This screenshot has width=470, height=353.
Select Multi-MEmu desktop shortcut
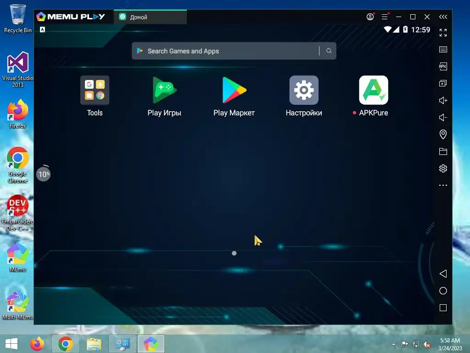tap(18, 305)
